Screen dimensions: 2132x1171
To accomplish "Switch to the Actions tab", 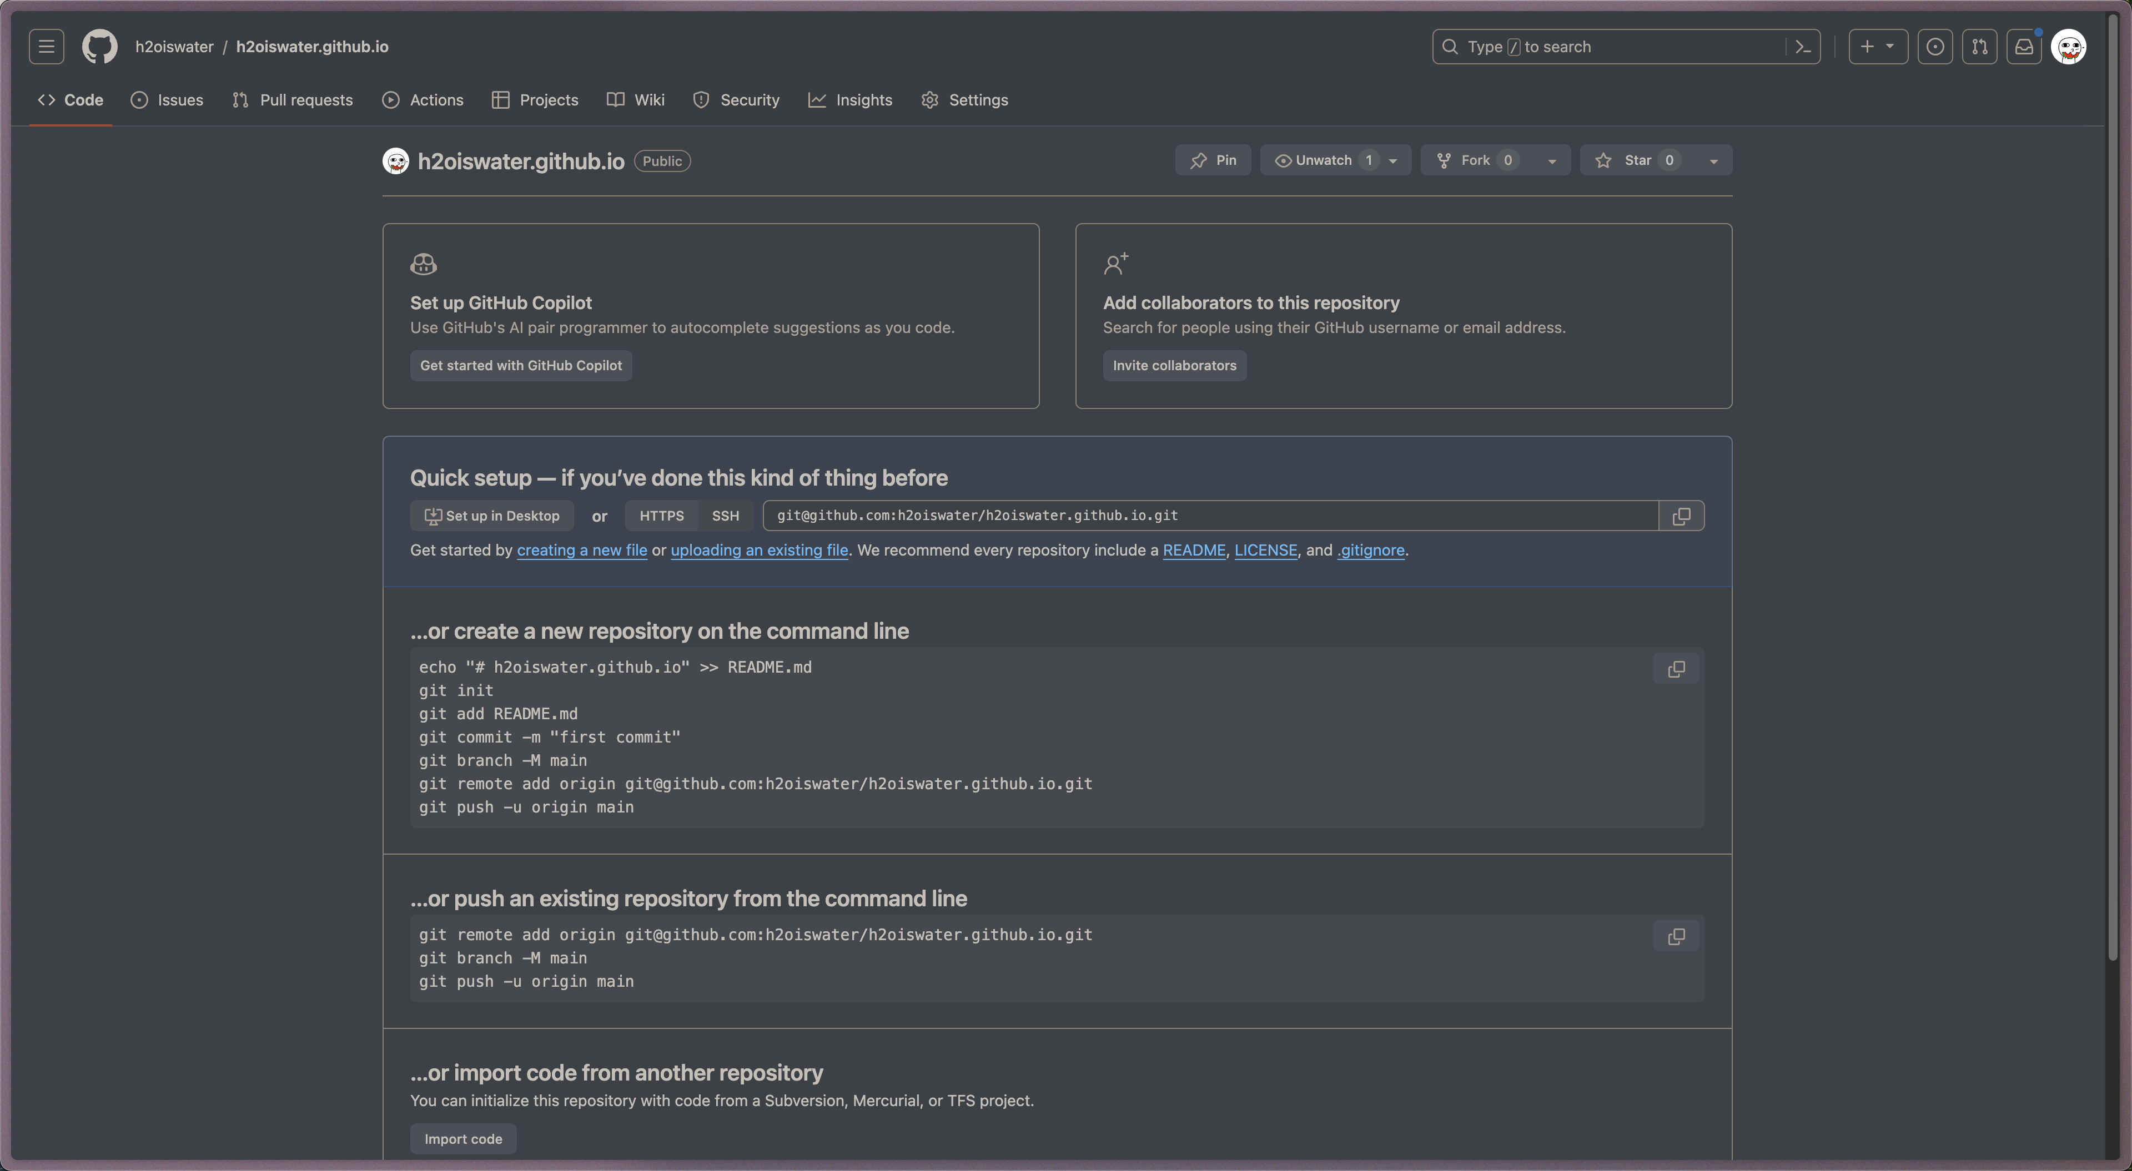I will point(423,100).
